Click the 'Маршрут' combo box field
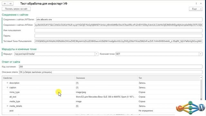 54,54
